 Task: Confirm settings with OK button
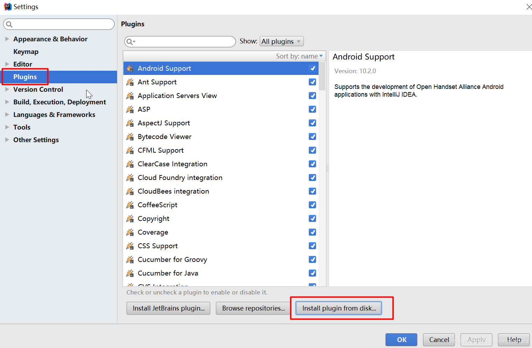tap(401, 340)
